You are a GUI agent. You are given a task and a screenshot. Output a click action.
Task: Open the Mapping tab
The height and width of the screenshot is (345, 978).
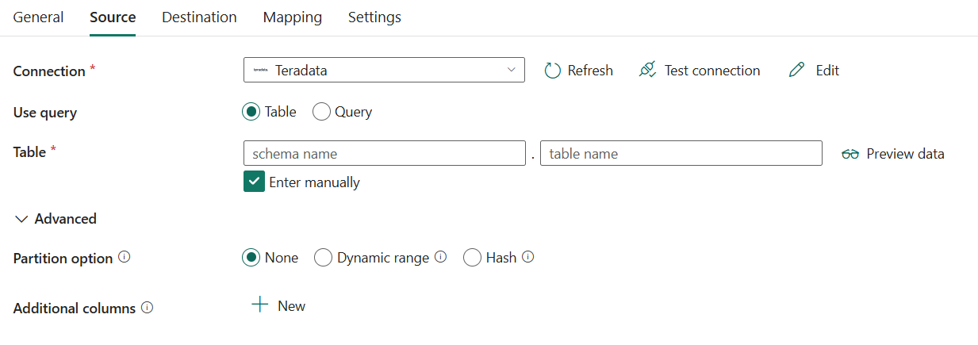pyautogui.click(x=293, y=17)
